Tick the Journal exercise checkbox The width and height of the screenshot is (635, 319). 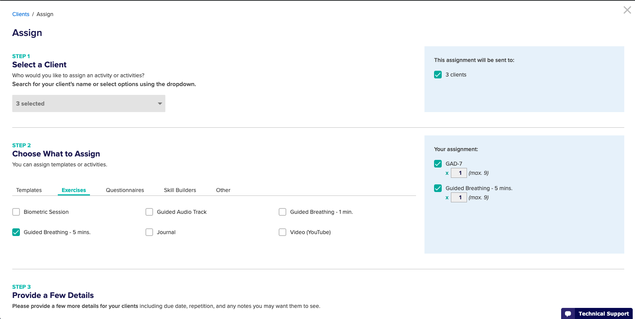coord(149,232)
